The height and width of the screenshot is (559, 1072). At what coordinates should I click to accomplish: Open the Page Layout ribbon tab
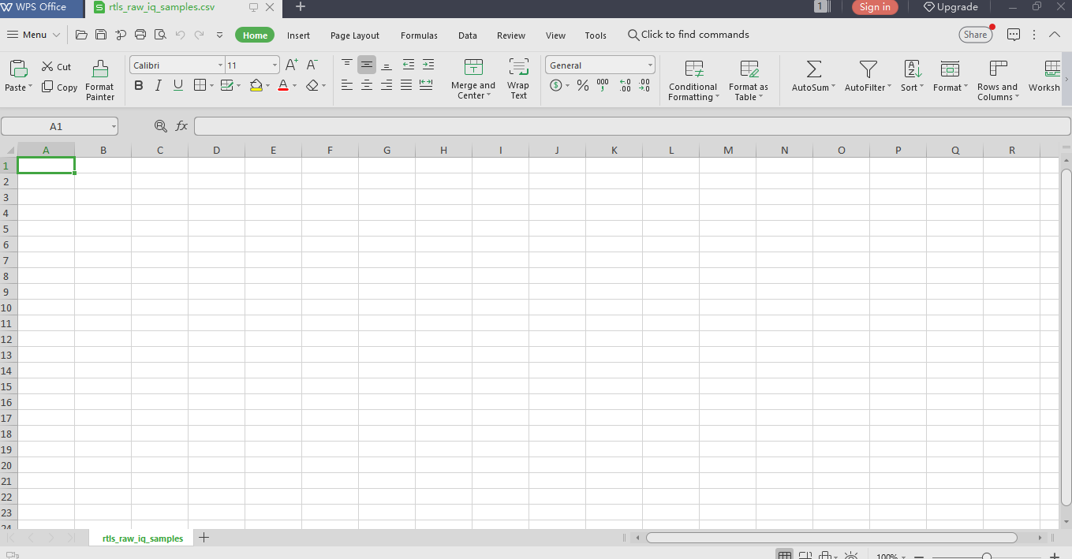355,35
